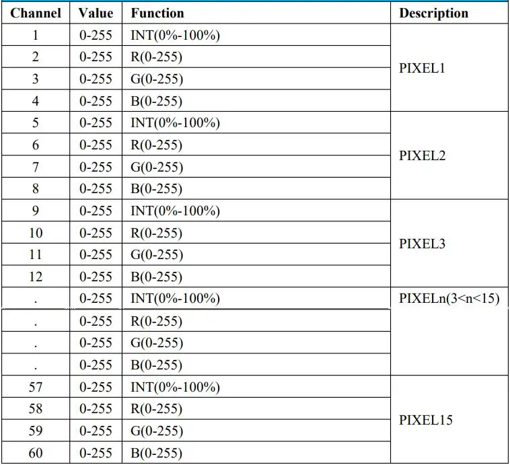This screenshot has width=510, height=465.
Task: Click the Channel column header
Action: coord(36,13)
